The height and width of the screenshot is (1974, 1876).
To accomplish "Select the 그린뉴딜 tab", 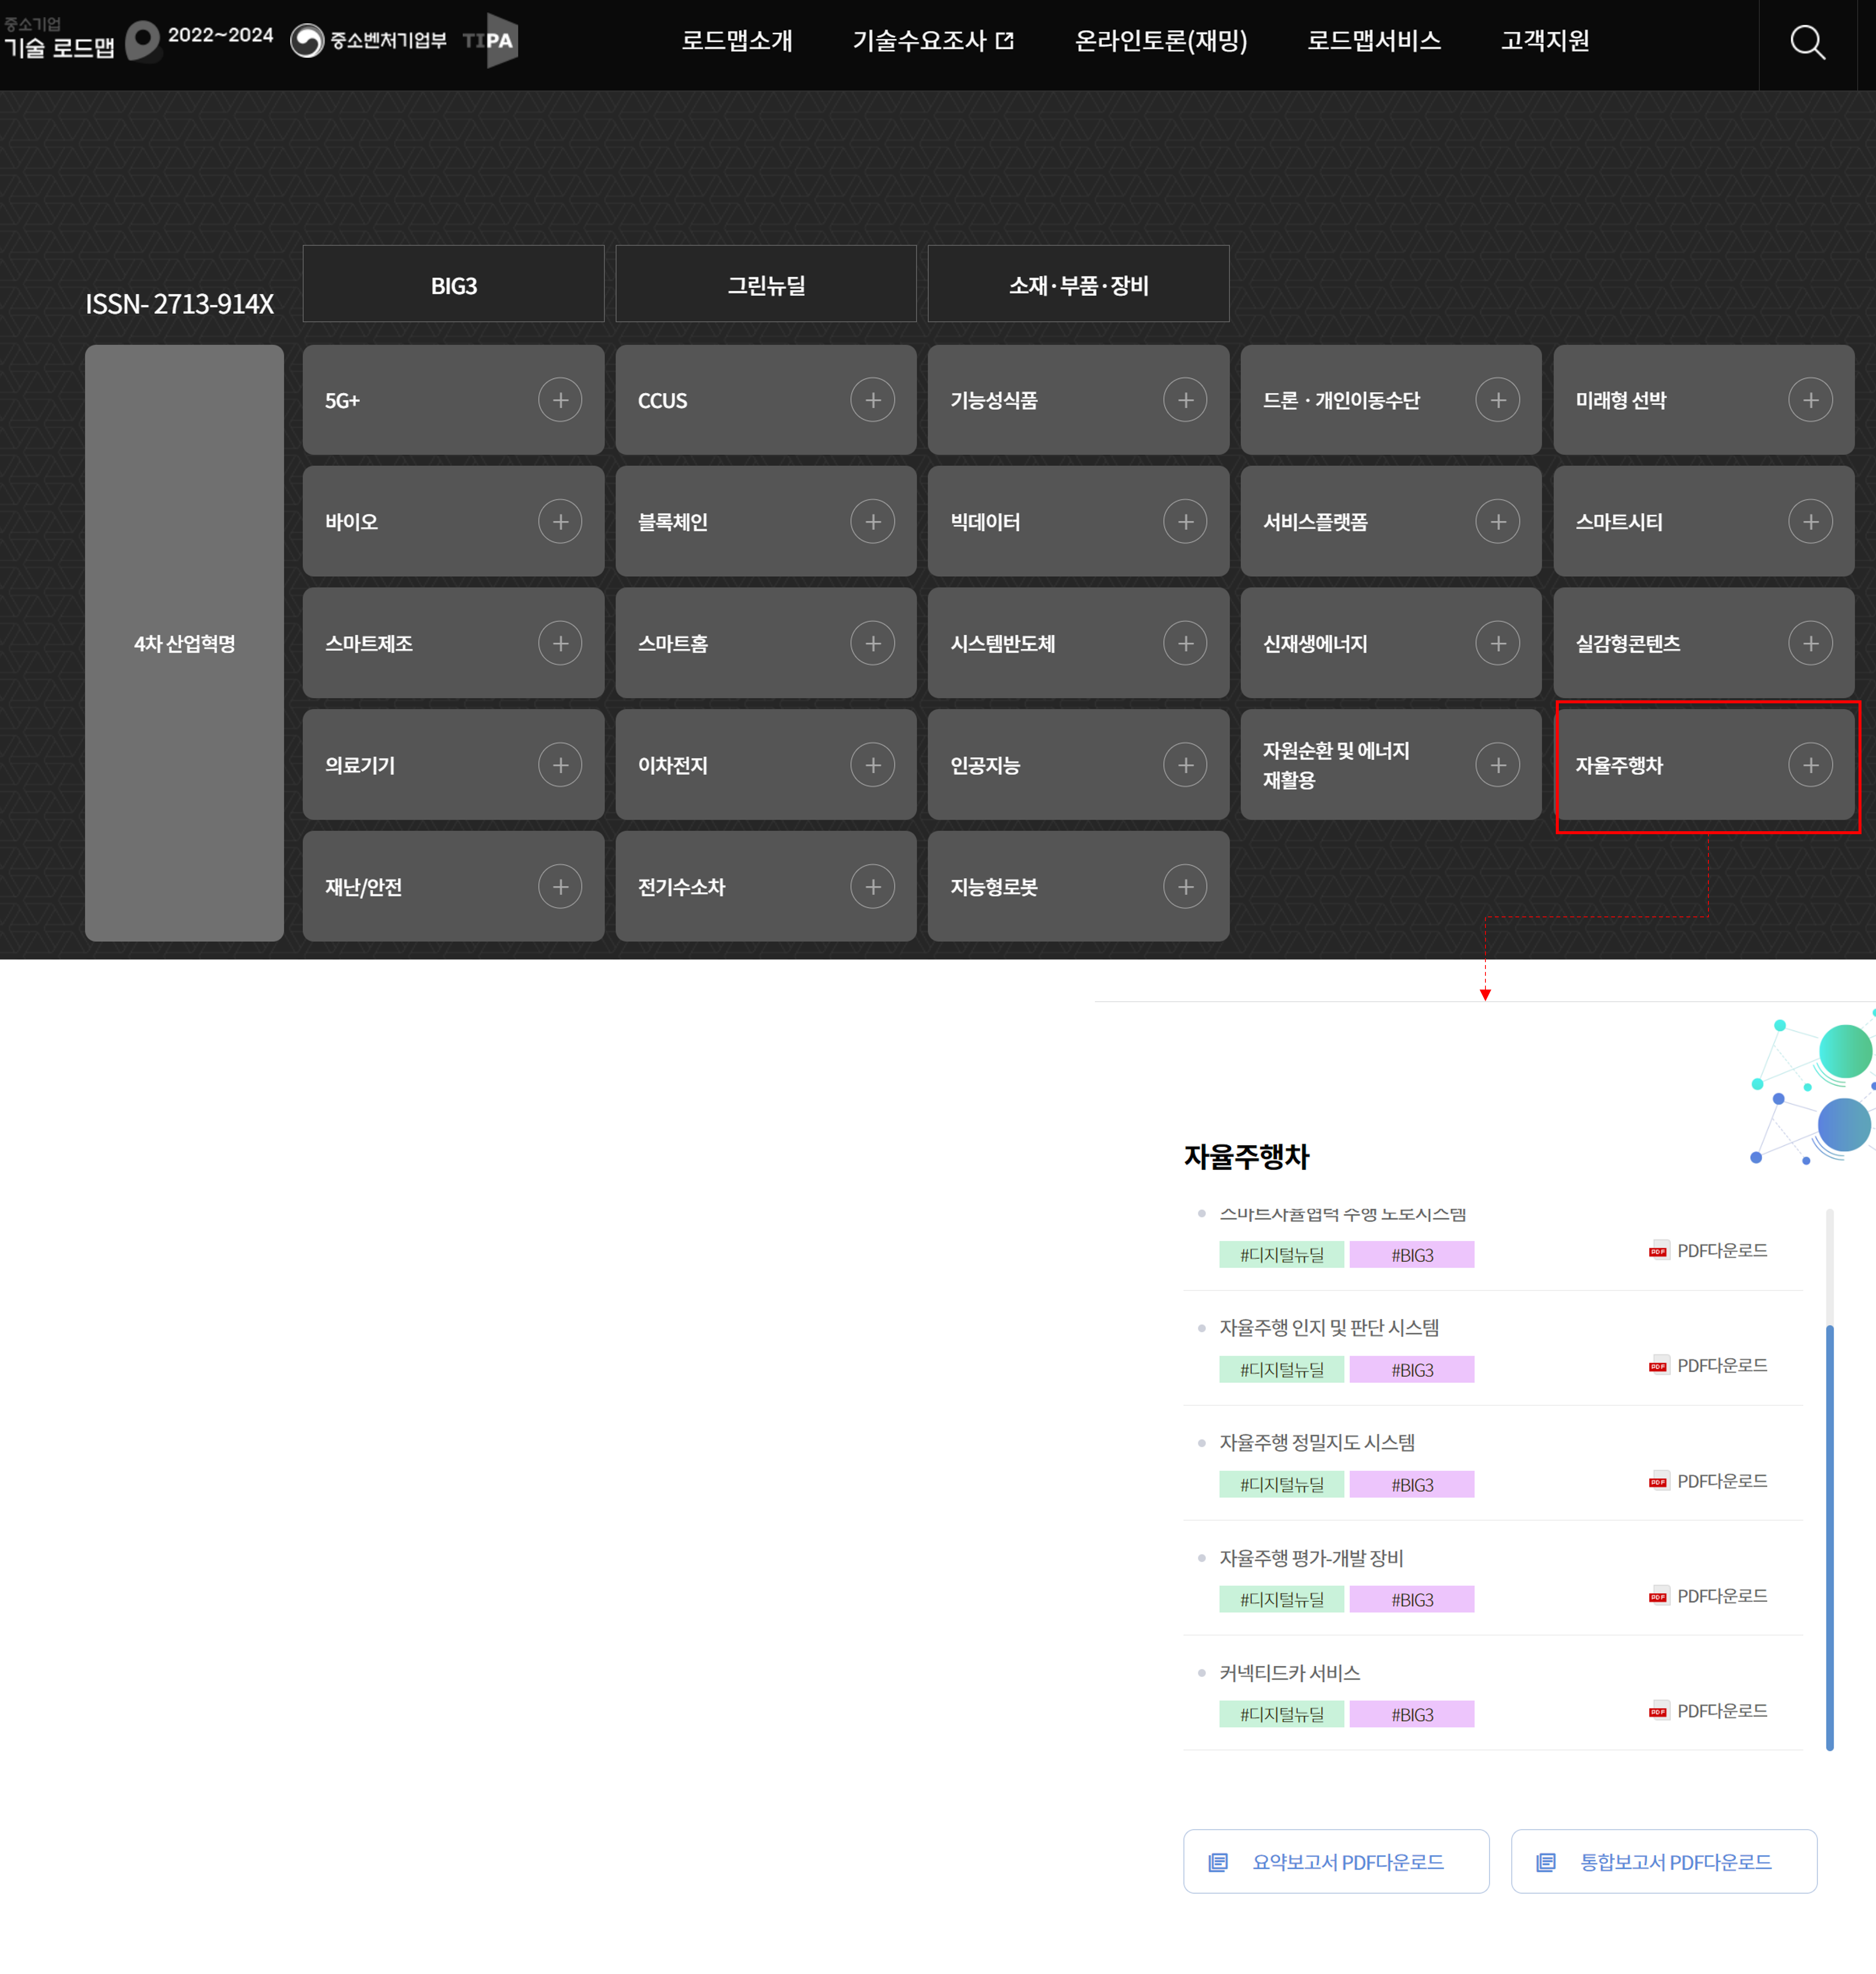I will click(766, 285).
